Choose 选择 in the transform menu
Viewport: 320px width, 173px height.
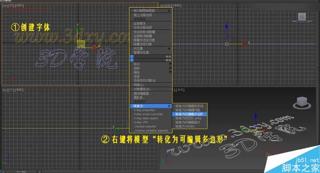[136, 76]
